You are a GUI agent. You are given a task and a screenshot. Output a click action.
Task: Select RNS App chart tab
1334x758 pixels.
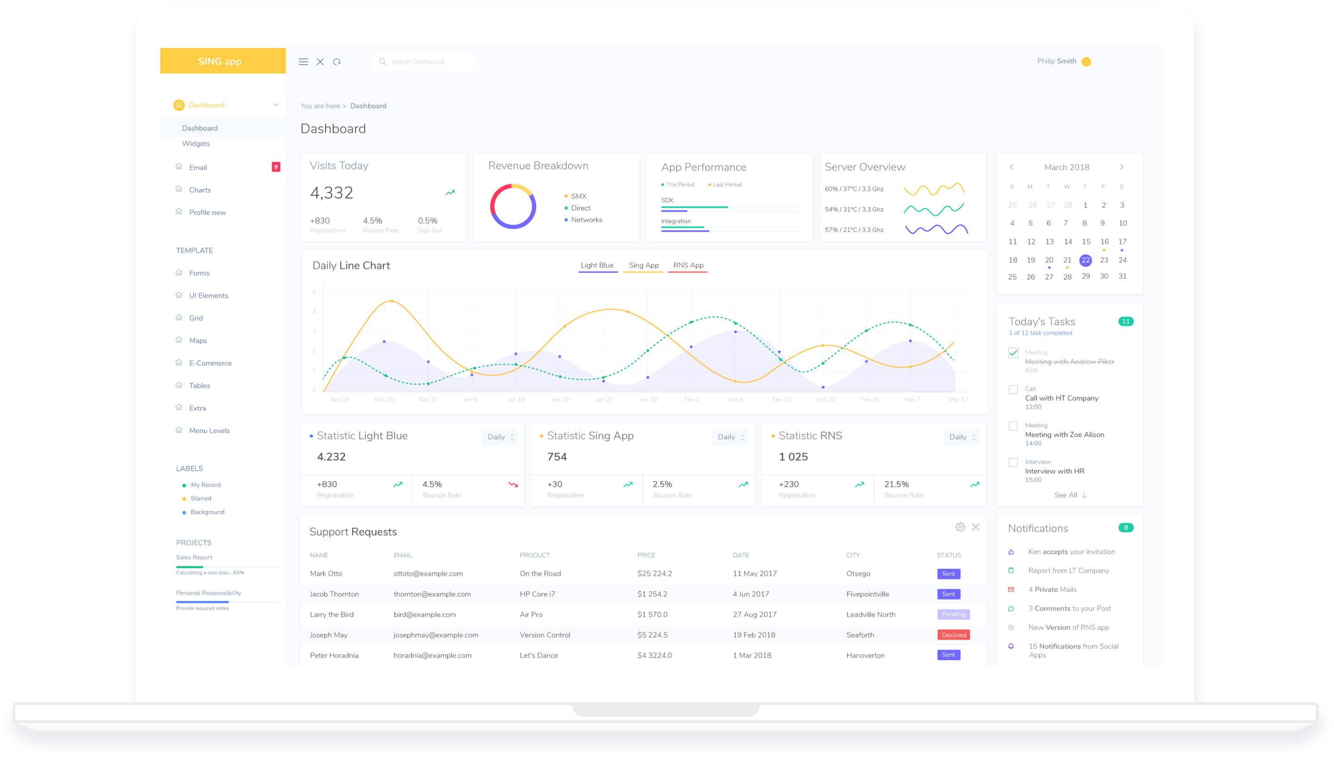(688, 265)
